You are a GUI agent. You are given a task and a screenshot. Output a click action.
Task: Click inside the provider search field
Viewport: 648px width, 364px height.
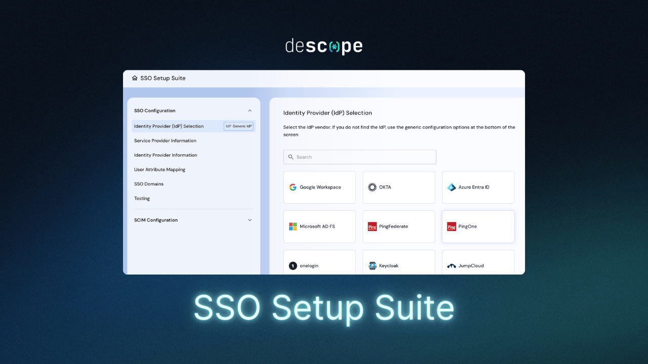(x=359, y=157)
